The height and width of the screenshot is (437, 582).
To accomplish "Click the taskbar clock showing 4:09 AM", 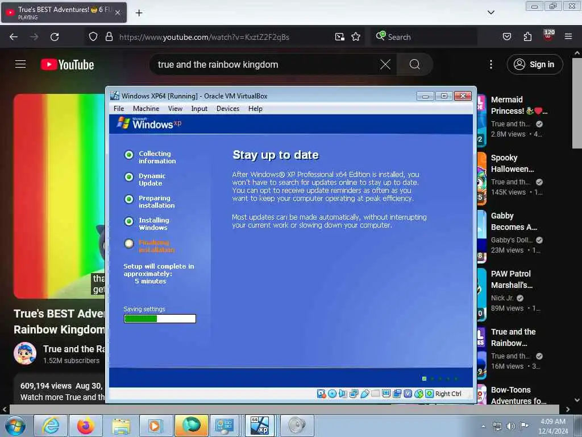I will point(553,426).
